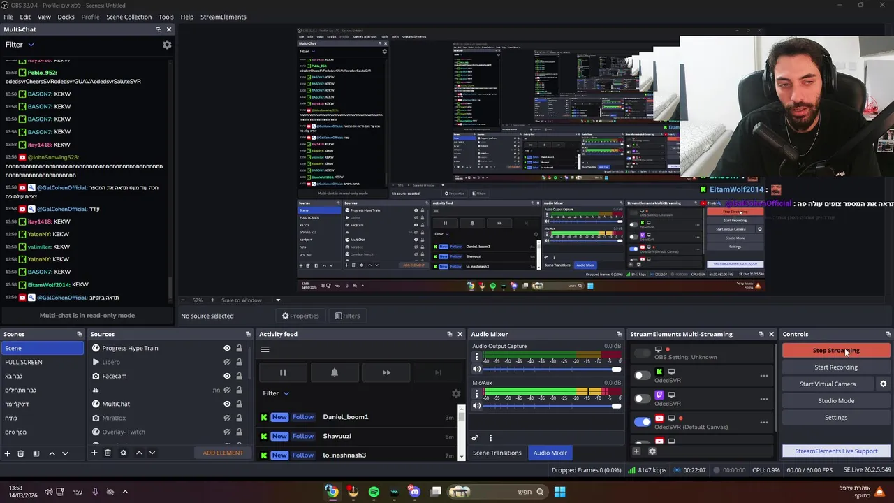Adjust Mic/Aux volume slider
The width and height of the screenshot is (894, 503).
(x=552, y=406)
